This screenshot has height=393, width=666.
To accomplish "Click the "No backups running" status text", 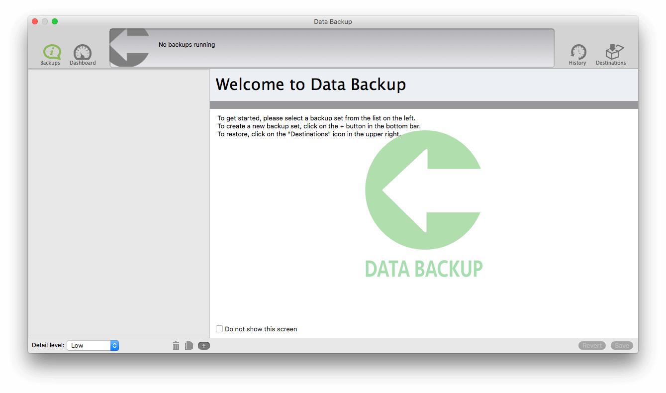I will 187,45.
